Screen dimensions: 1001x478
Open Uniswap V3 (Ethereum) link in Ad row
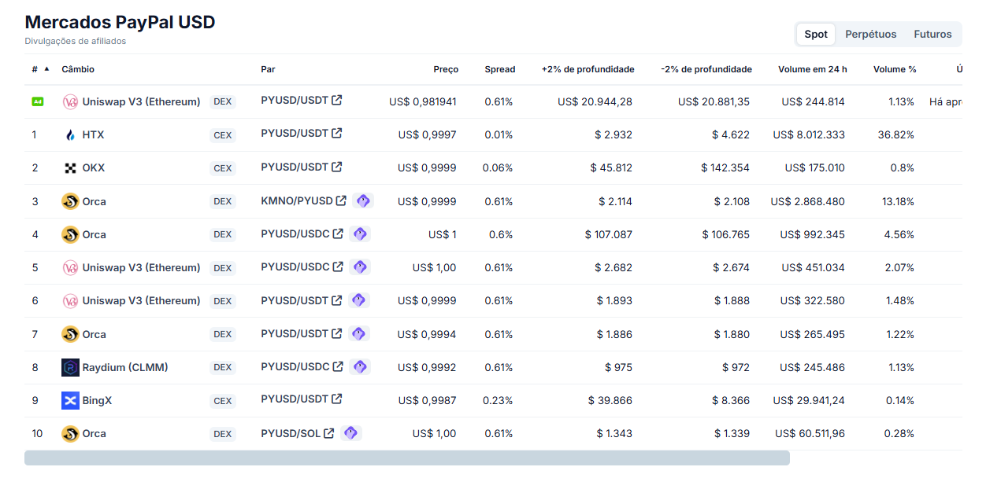point(141,101)
